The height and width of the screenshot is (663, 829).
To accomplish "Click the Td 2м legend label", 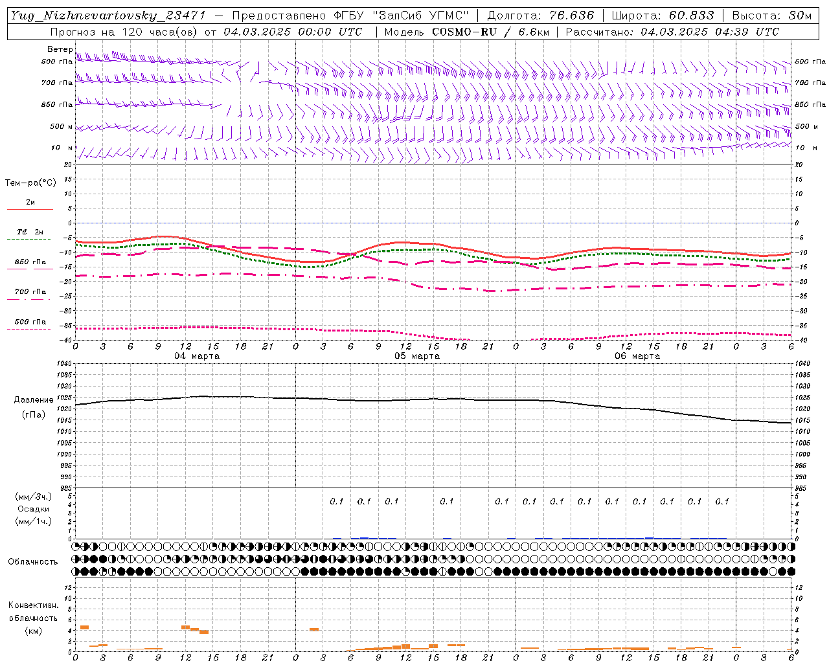I will coord(30,232).
